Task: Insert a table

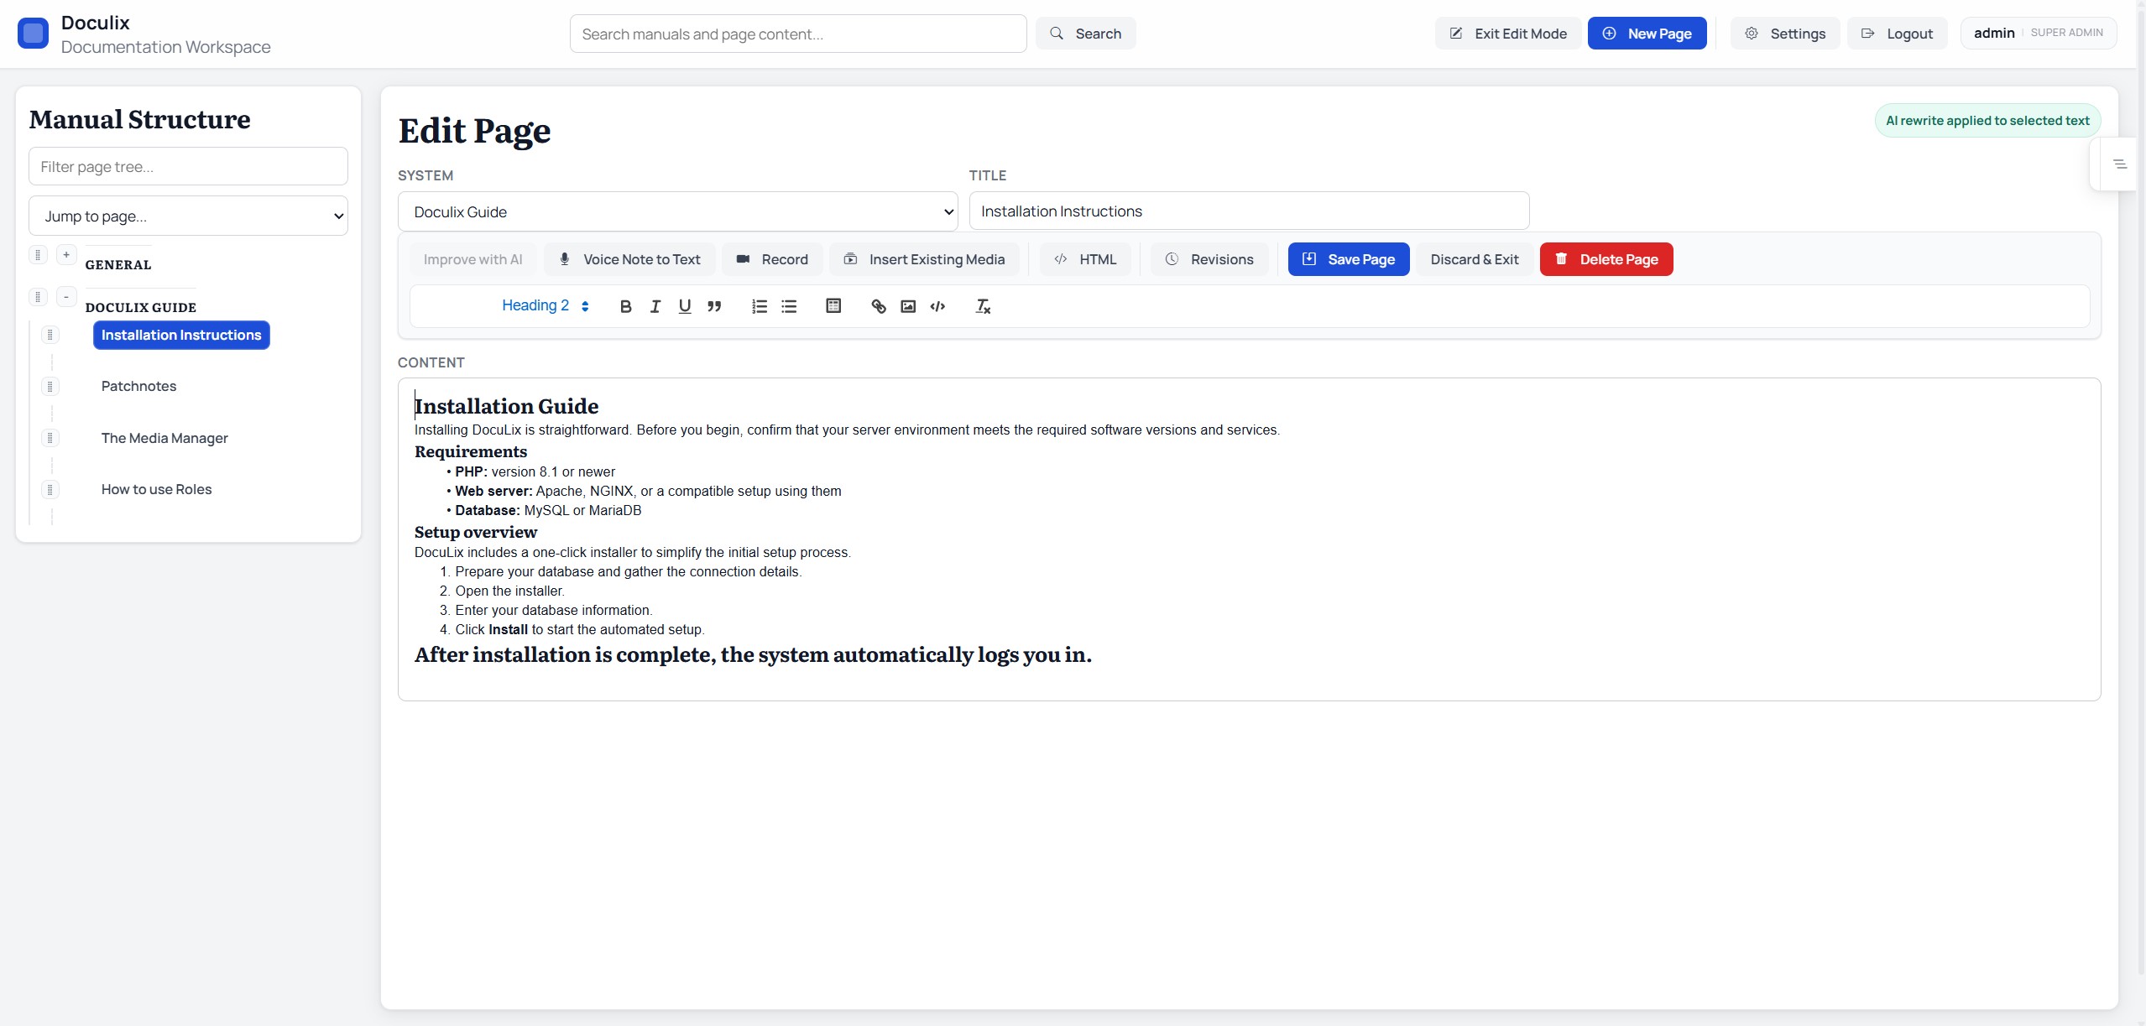Action: click(833, 305)
